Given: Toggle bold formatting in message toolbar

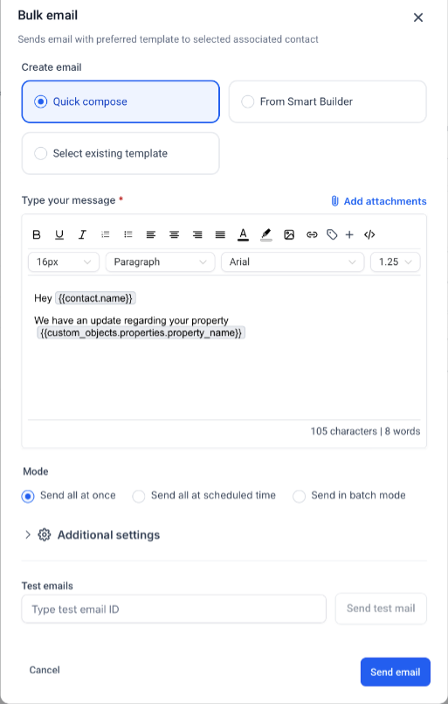Looking at the screenshot, I should pyautogui.click(x=37, y=234).
